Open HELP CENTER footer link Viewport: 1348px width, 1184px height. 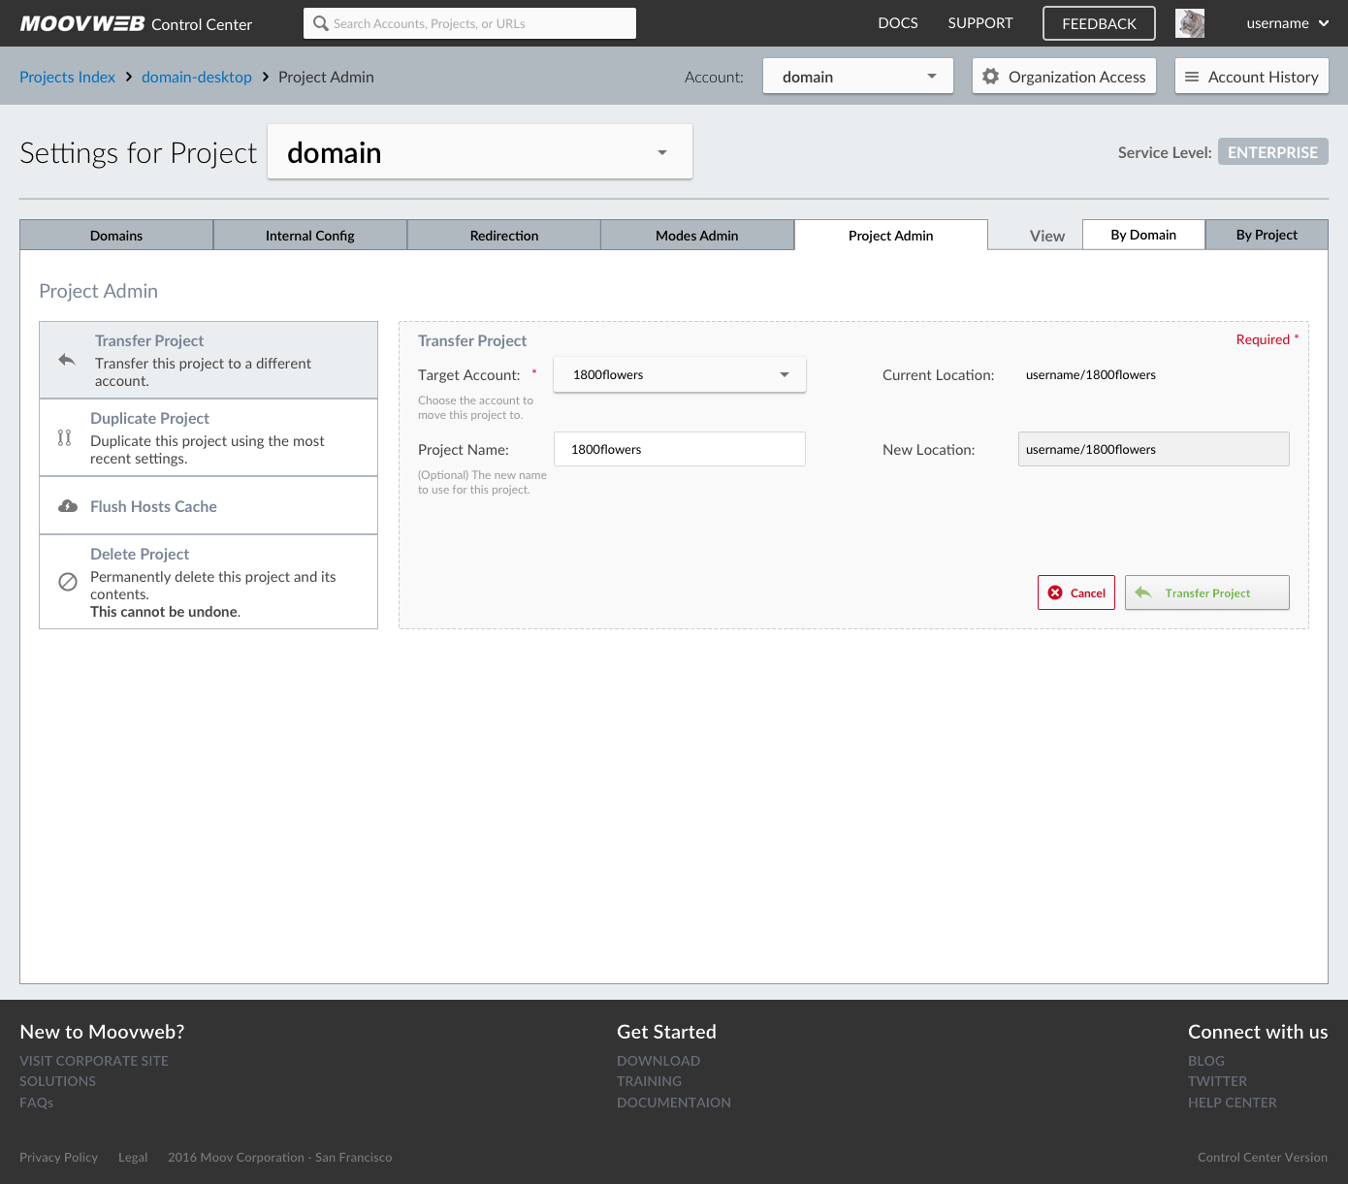point(1233,1103)
